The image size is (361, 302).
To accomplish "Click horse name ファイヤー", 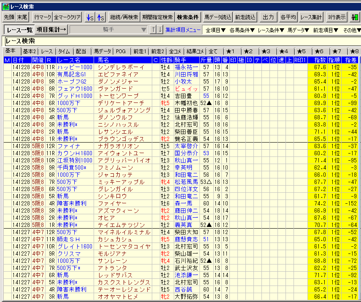I will click(112, 203).
